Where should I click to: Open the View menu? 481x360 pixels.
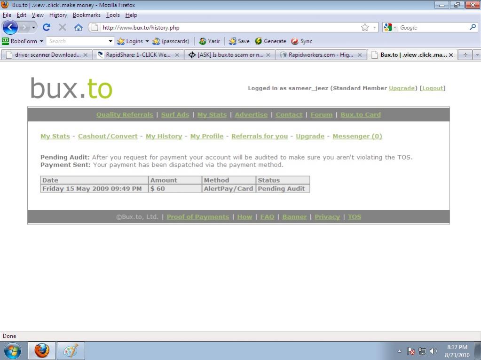pyautogui.click(x=38, y=15)
